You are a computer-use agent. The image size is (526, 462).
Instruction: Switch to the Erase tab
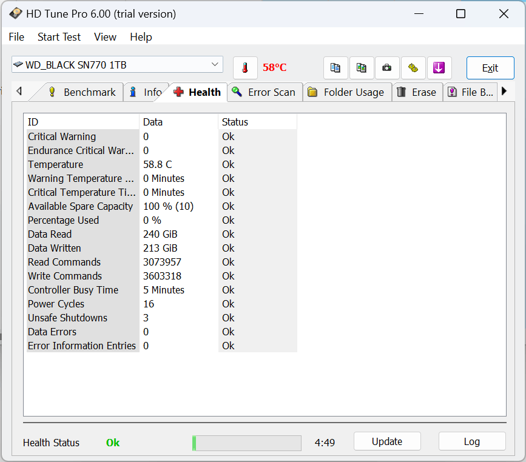pyautogui.click(x=417, y=92)
